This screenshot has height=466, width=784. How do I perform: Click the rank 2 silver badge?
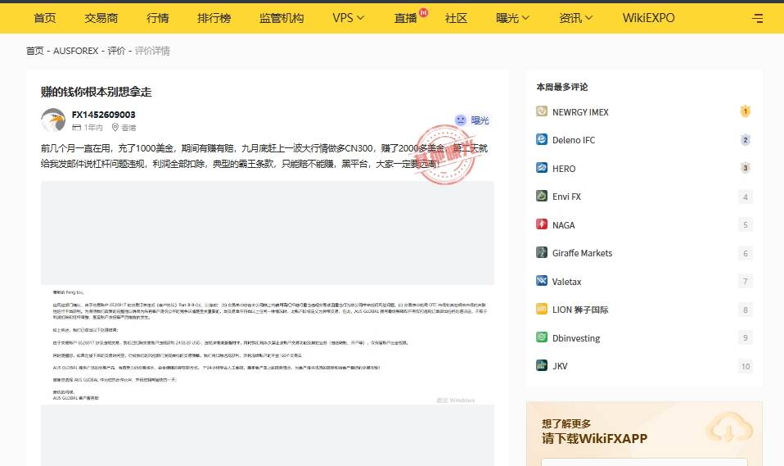tap(745, 140)
